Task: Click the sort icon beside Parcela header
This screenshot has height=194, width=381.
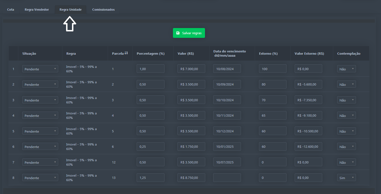Action: click(126, 53)
